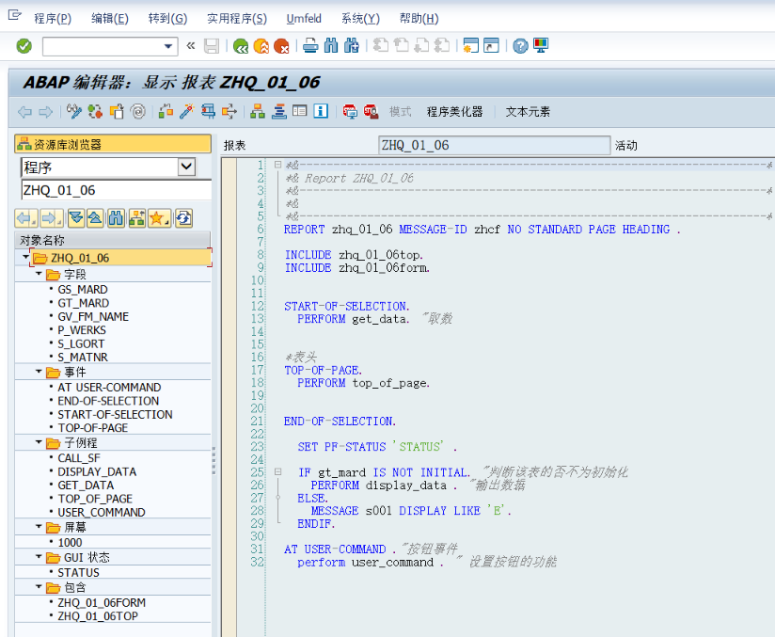Click the Print icon
The image size is (775, 637).
pyautogui.click(x=310, y=45)
